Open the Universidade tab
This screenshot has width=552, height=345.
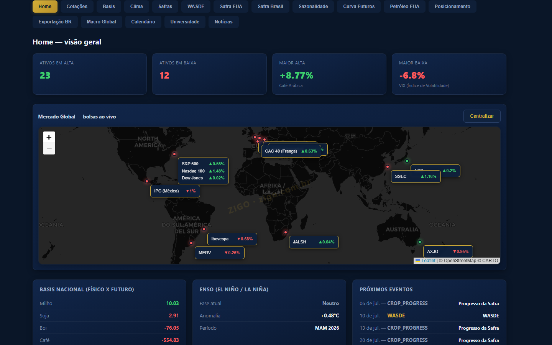185,22
